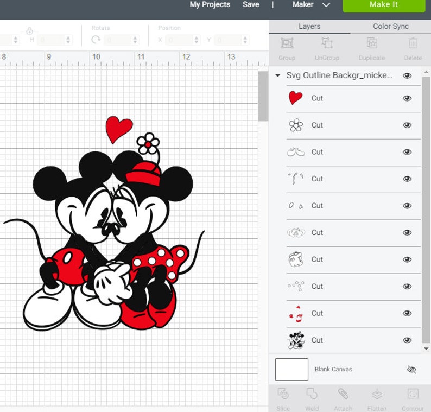Click the Rotate value stepper arrows
The height and width of the screenshot is (412, 431).
135,40
